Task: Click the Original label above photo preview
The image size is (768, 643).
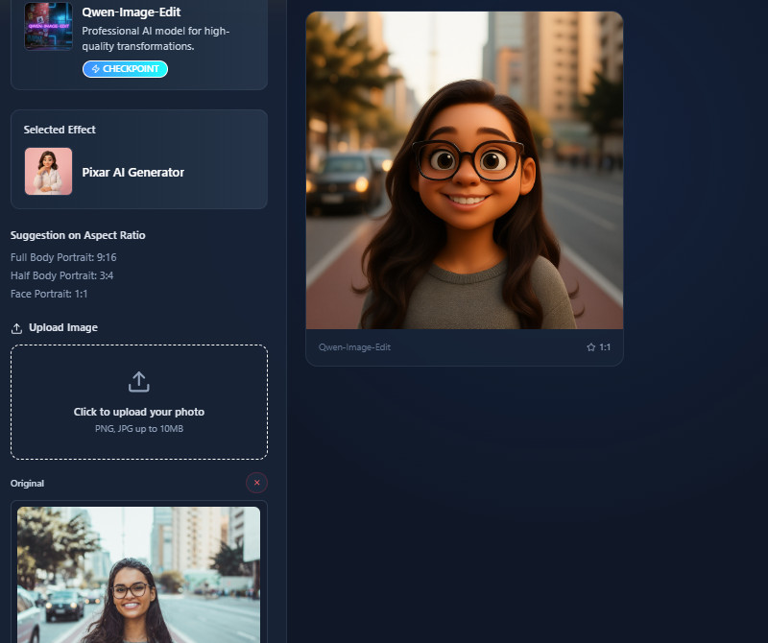Action: pos(27,483)
